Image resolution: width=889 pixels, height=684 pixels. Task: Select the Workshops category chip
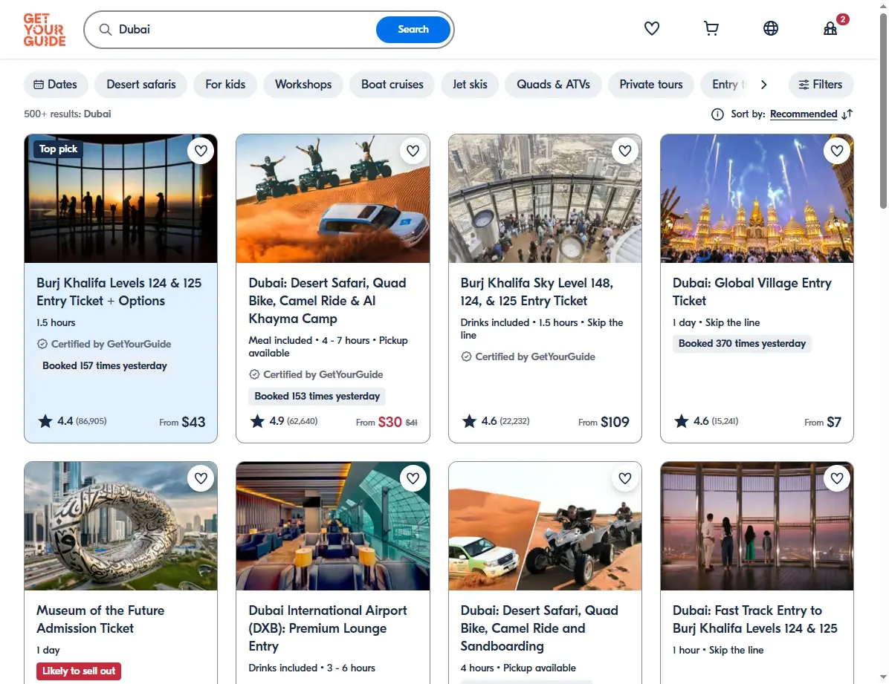[303, 85]
